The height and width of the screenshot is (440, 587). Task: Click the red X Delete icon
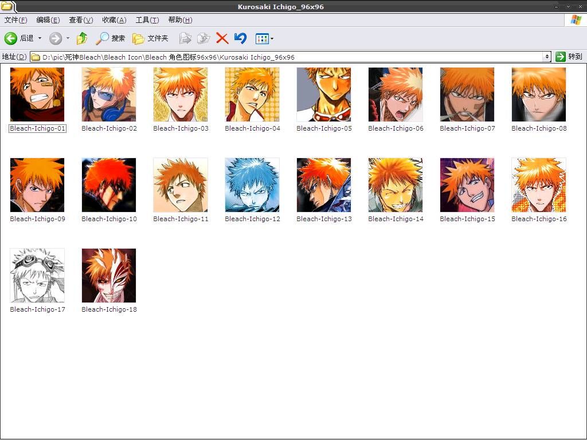pyautogui.click(x=222, y=38)
